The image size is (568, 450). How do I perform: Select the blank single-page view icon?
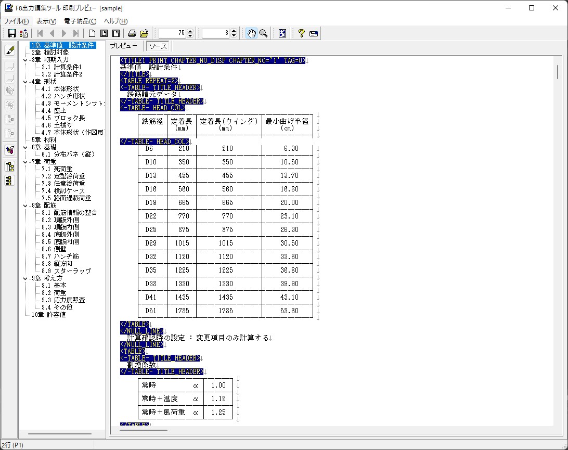pyautogui.click(x=92, y=33)
